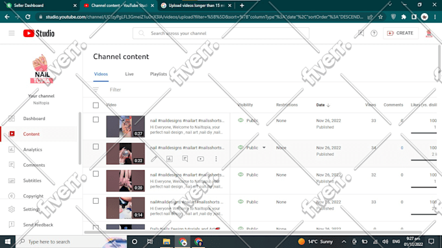This screenshot has width=442, height=248.
Task: Switch to the Playlists tab
Action: 159,74
